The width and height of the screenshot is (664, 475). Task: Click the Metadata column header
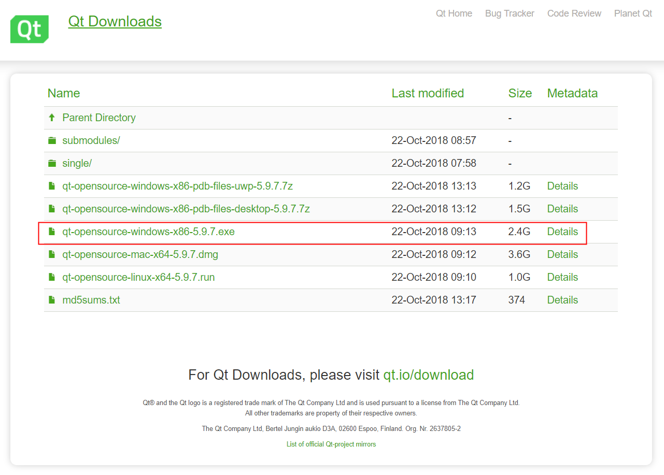pos(572,93)
